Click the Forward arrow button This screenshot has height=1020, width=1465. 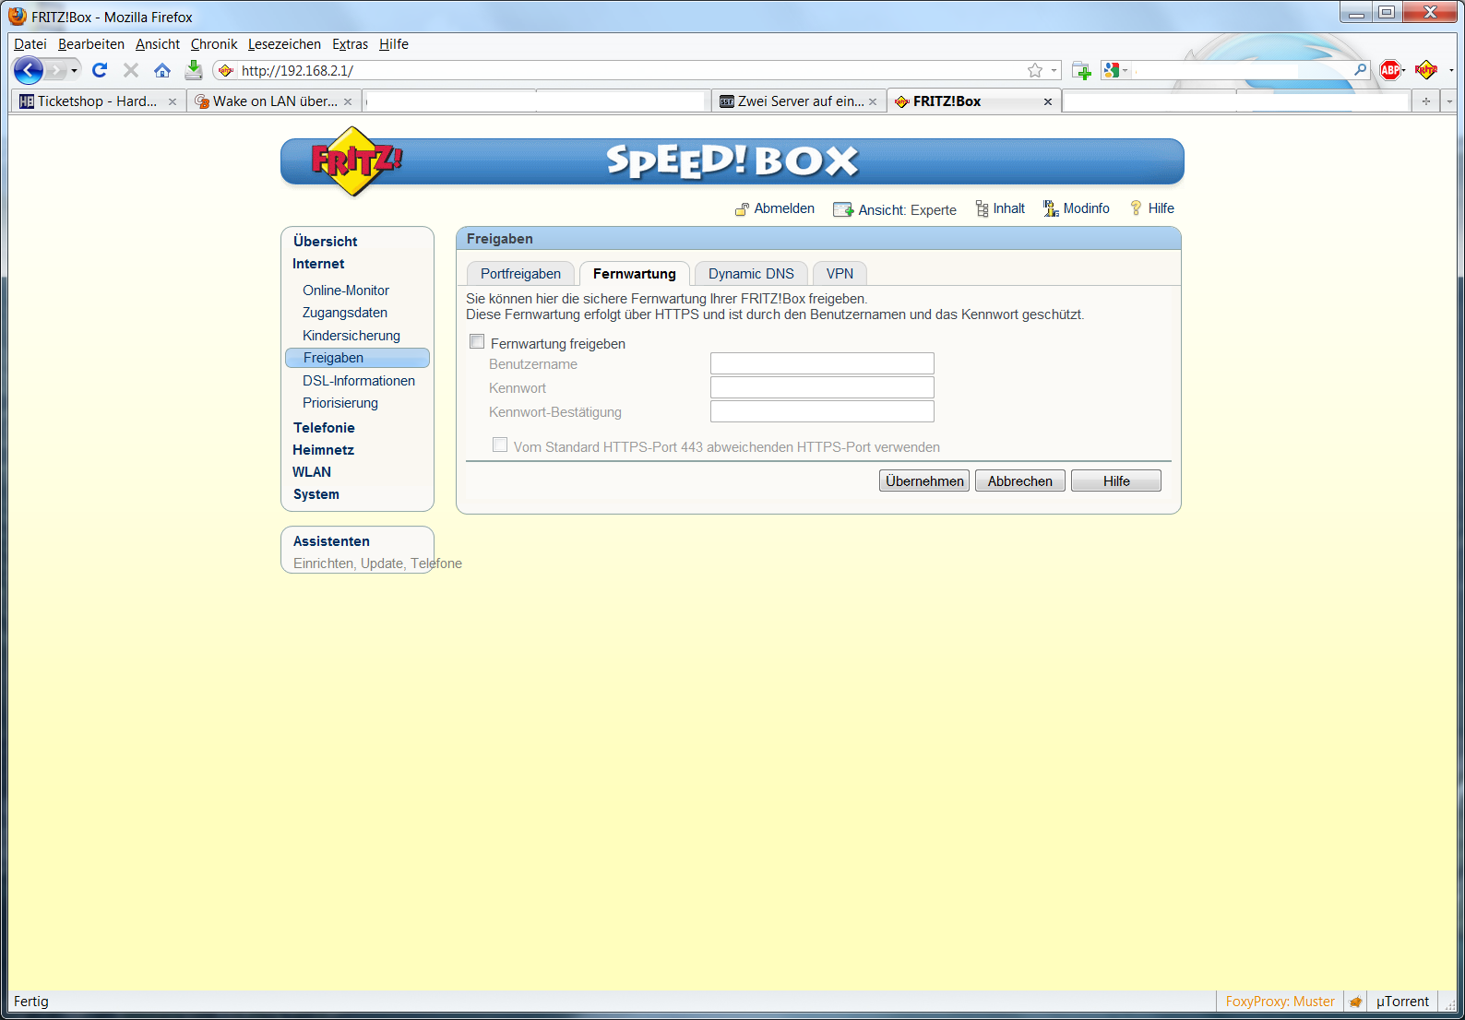56,70
